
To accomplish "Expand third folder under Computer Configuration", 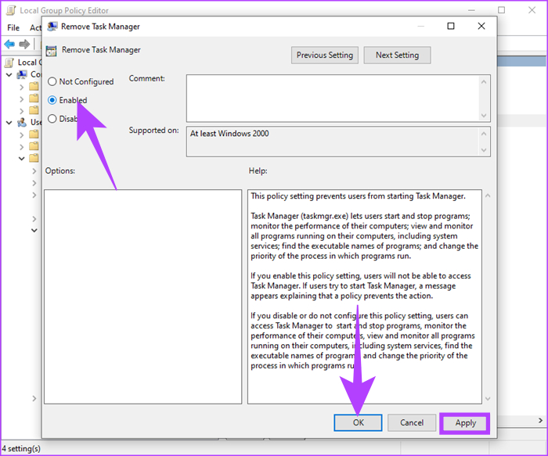I will 22,111.
